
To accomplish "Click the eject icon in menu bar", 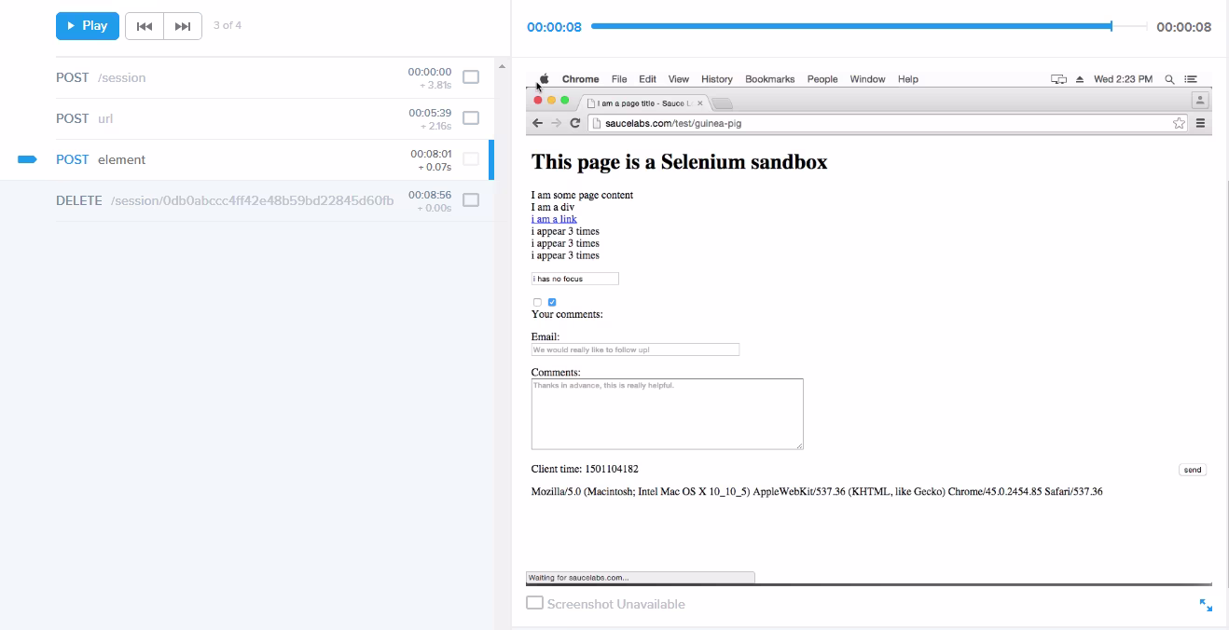I will point(1080,79).
